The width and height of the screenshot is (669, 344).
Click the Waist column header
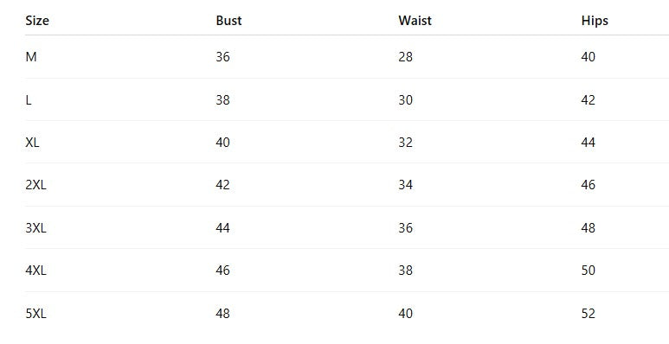[x=415, y=21]
